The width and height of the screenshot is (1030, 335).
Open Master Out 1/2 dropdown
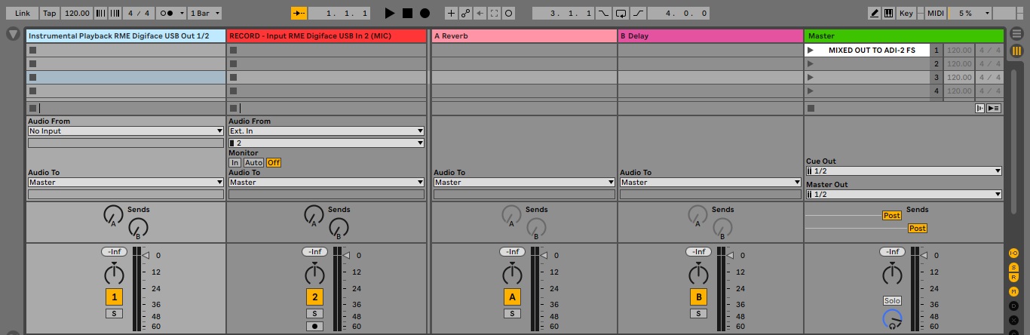click(904, 195)
